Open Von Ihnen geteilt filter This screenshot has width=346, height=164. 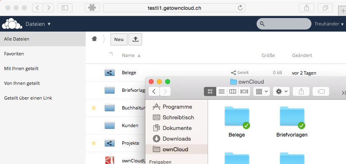click(43, 83)
